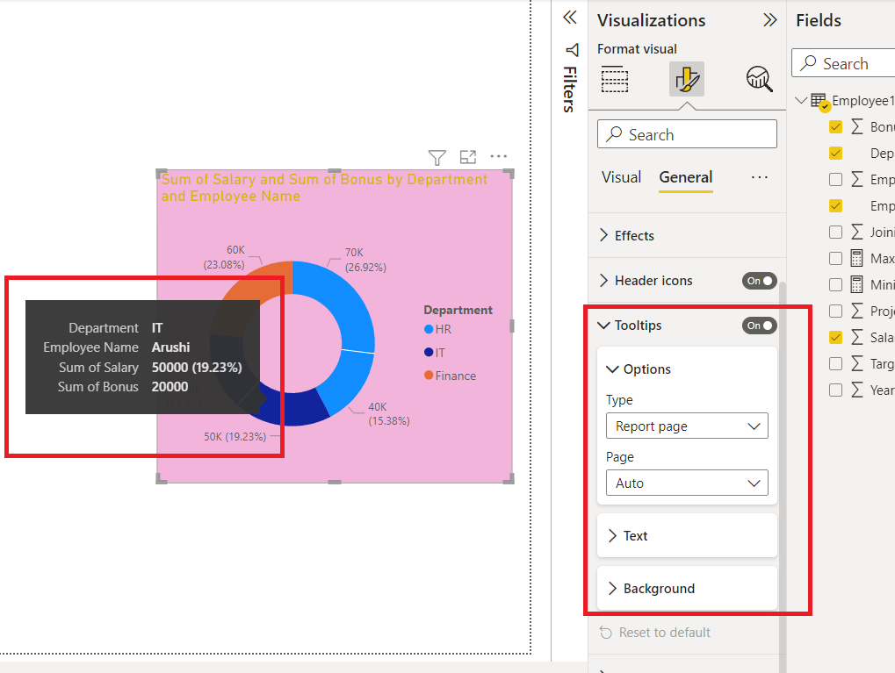This screenshot has width=895, height=673.
Task: Click the HR color marker in the legend
Action: 429,329
